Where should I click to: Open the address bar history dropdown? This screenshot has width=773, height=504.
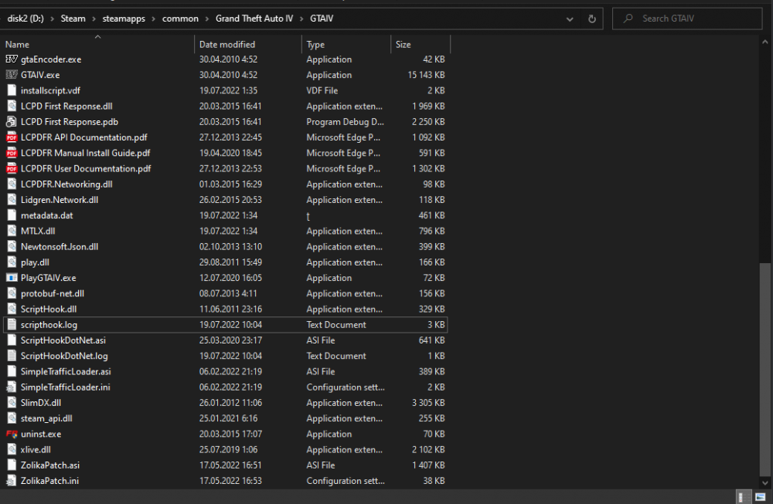click(x=570, y=19)
